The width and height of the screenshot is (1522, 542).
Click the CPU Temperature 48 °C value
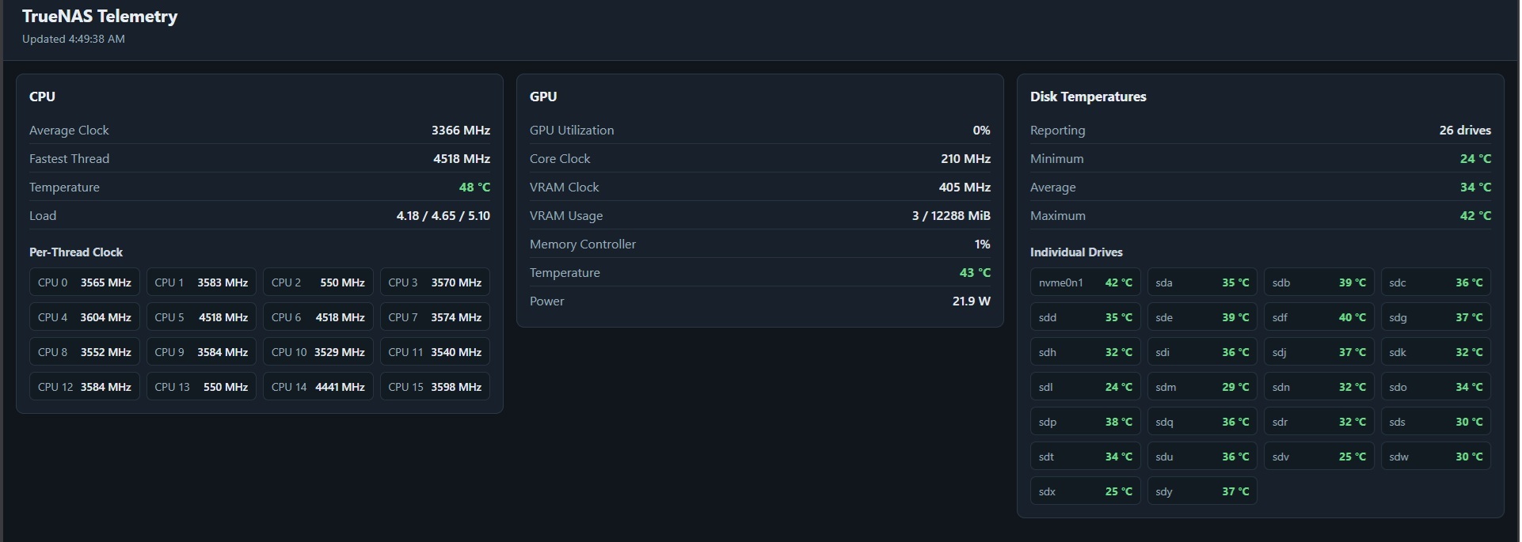474,188
